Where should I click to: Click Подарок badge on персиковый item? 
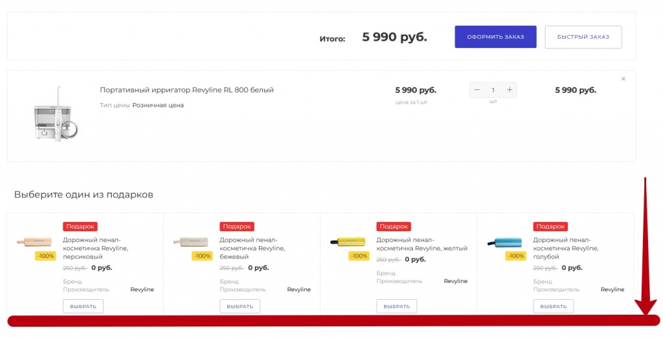80,227
